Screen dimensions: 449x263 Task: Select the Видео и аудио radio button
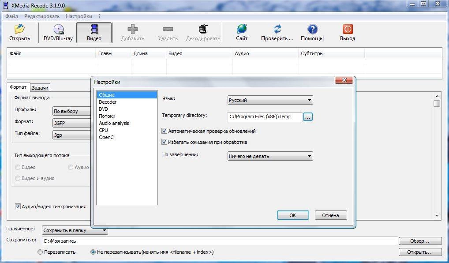[x=18, y=178]
